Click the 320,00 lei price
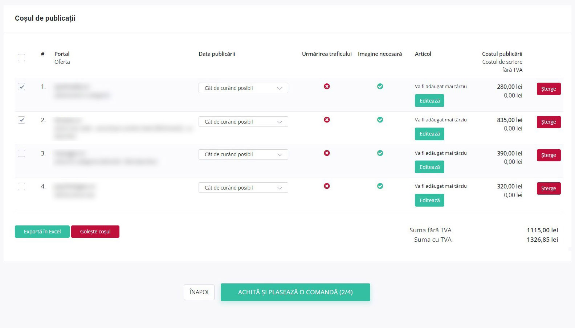Image resolution: width=575 pixels, height=328 pixels. (510, 186)
